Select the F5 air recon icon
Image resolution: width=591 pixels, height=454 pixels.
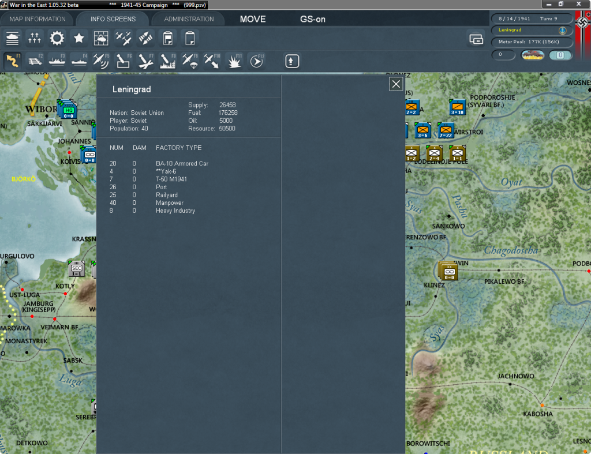coord(101,61)
